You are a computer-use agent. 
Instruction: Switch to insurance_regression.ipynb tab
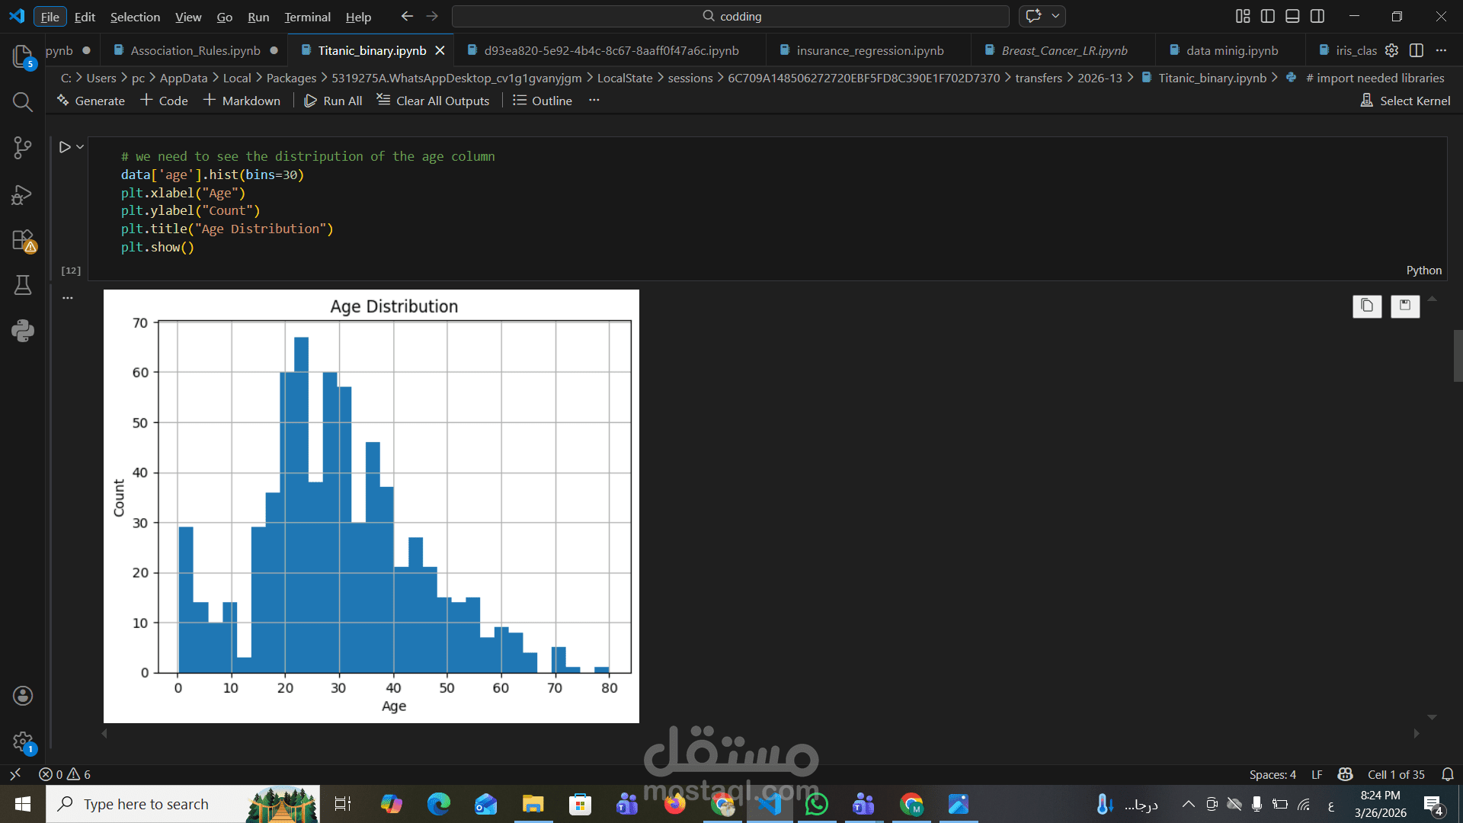click(x=869, y=50)
